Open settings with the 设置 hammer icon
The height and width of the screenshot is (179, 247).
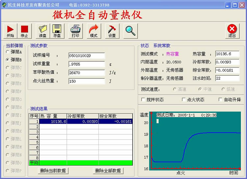point(112,31)
